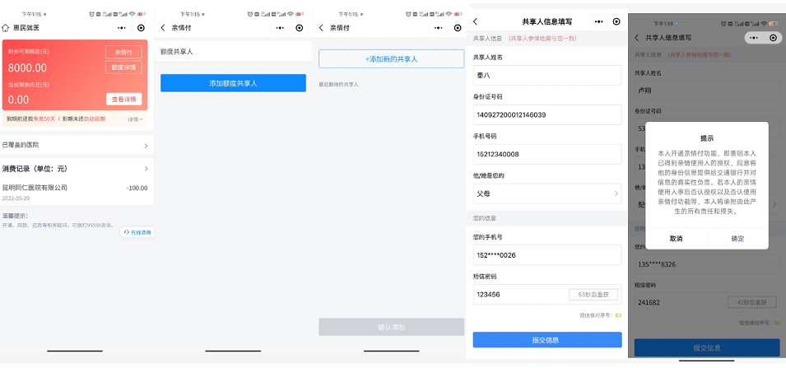The height and width of the screenshot is (368, 786).
Task: Expand 已覆盖的医院 hospital list
Action: 146,145
